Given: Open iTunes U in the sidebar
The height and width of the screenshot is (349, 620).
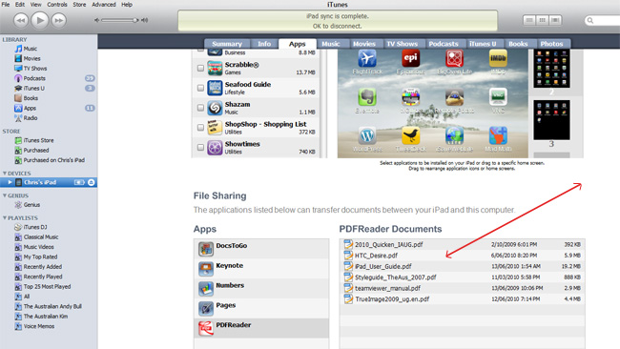Looking at the screenshot, I should [x=33, y=88].
